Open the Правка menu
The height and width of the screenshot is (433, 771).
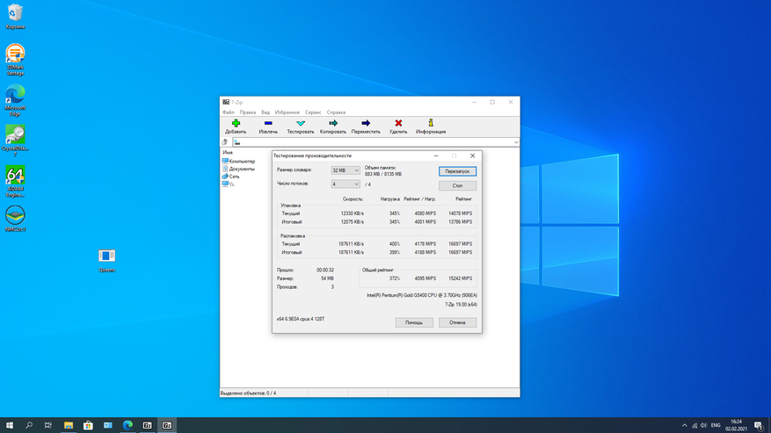[247, 112]
